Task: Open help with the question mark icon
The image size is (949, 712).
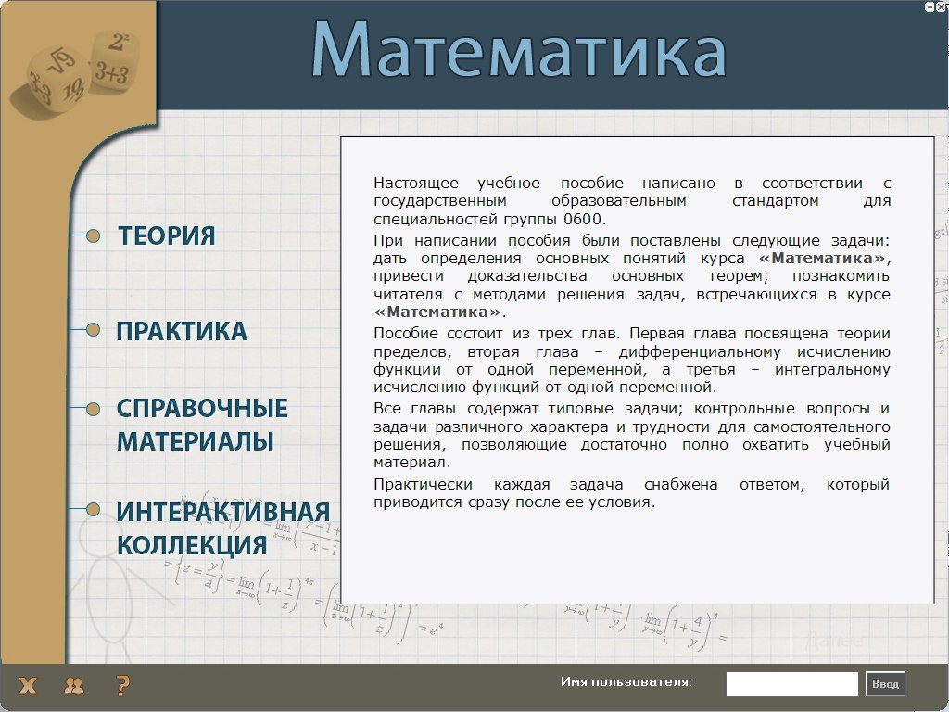Action: click(121, 686)
